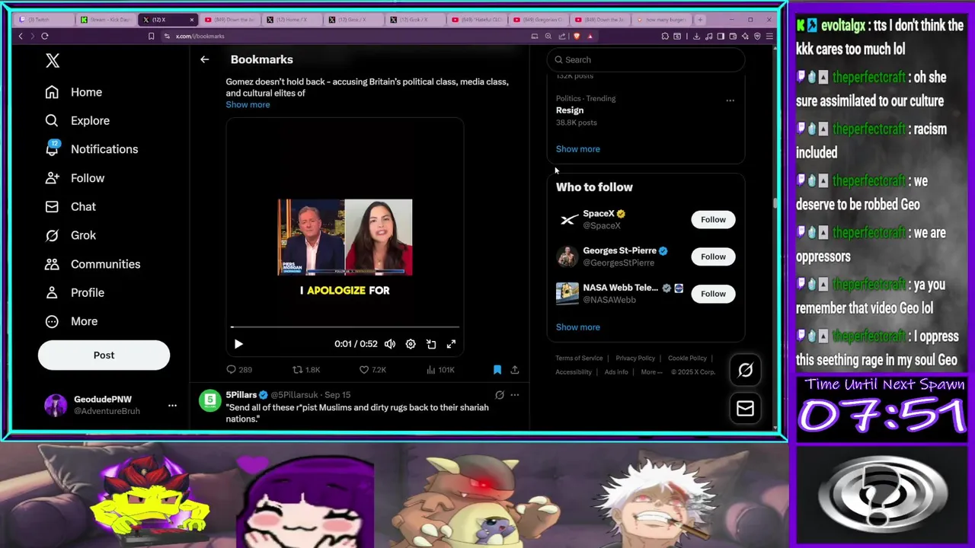
Task: Follow SpaceX
Action: (713, 220)
